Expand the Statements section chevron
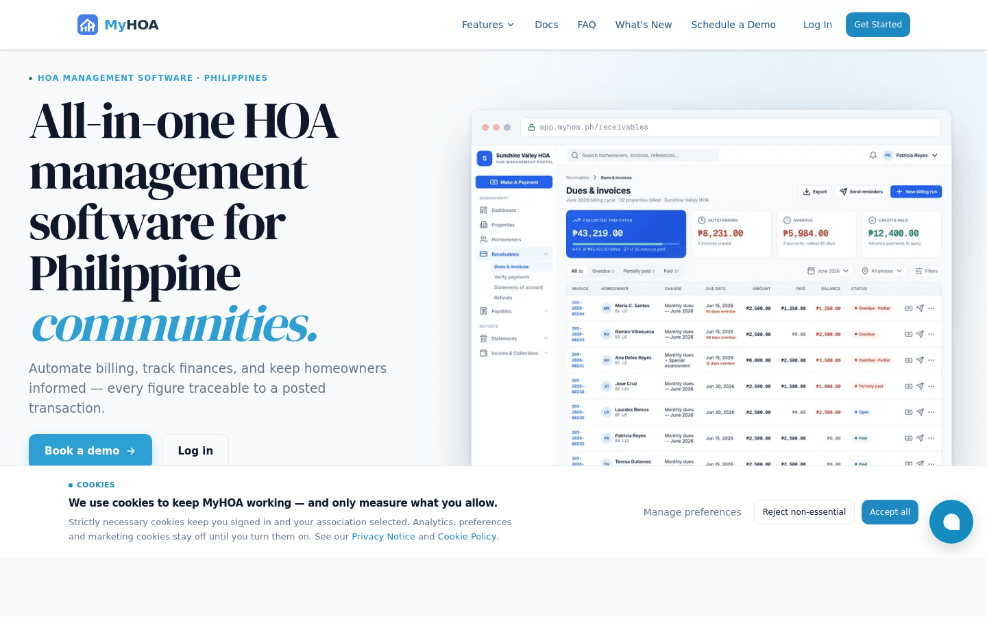This screenshot has height=617, width=987. 546,339
